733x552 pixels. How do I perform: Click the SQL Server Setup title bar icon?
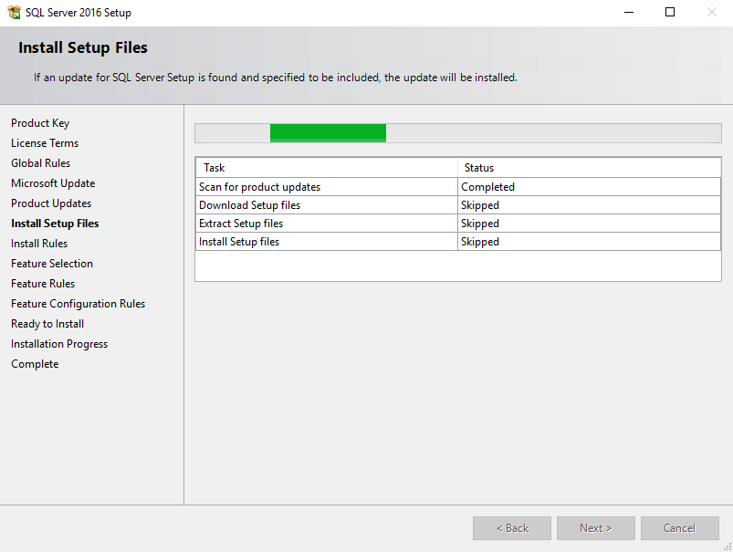click(14, 13)
